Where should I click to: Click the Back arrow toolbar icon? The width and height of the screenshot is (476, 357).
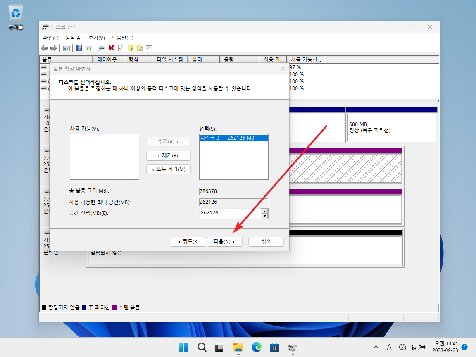[x=44, y=48]
